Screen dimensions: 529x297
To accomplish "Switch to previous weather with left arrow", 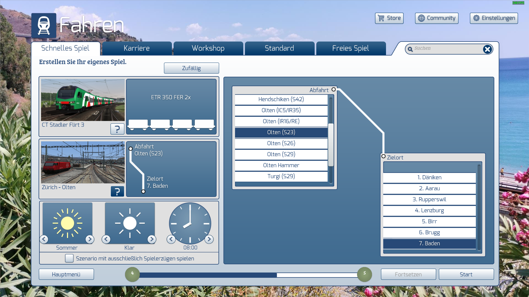I will [106, 239].
